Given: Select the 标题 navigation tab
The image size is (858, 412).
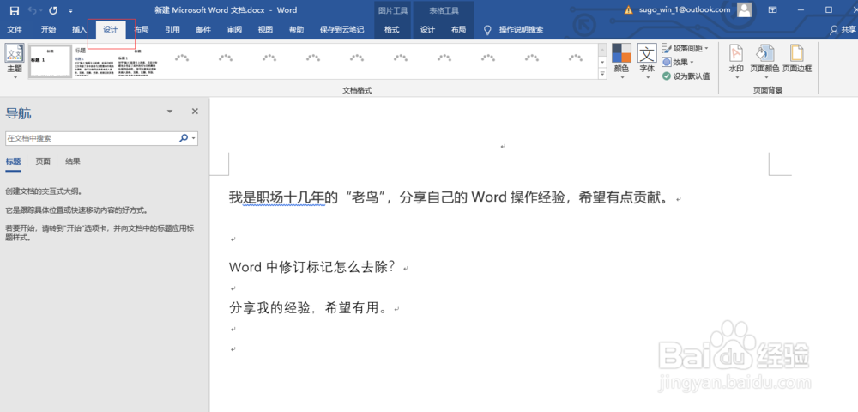Looking at the screenshot, I should 13,161.
